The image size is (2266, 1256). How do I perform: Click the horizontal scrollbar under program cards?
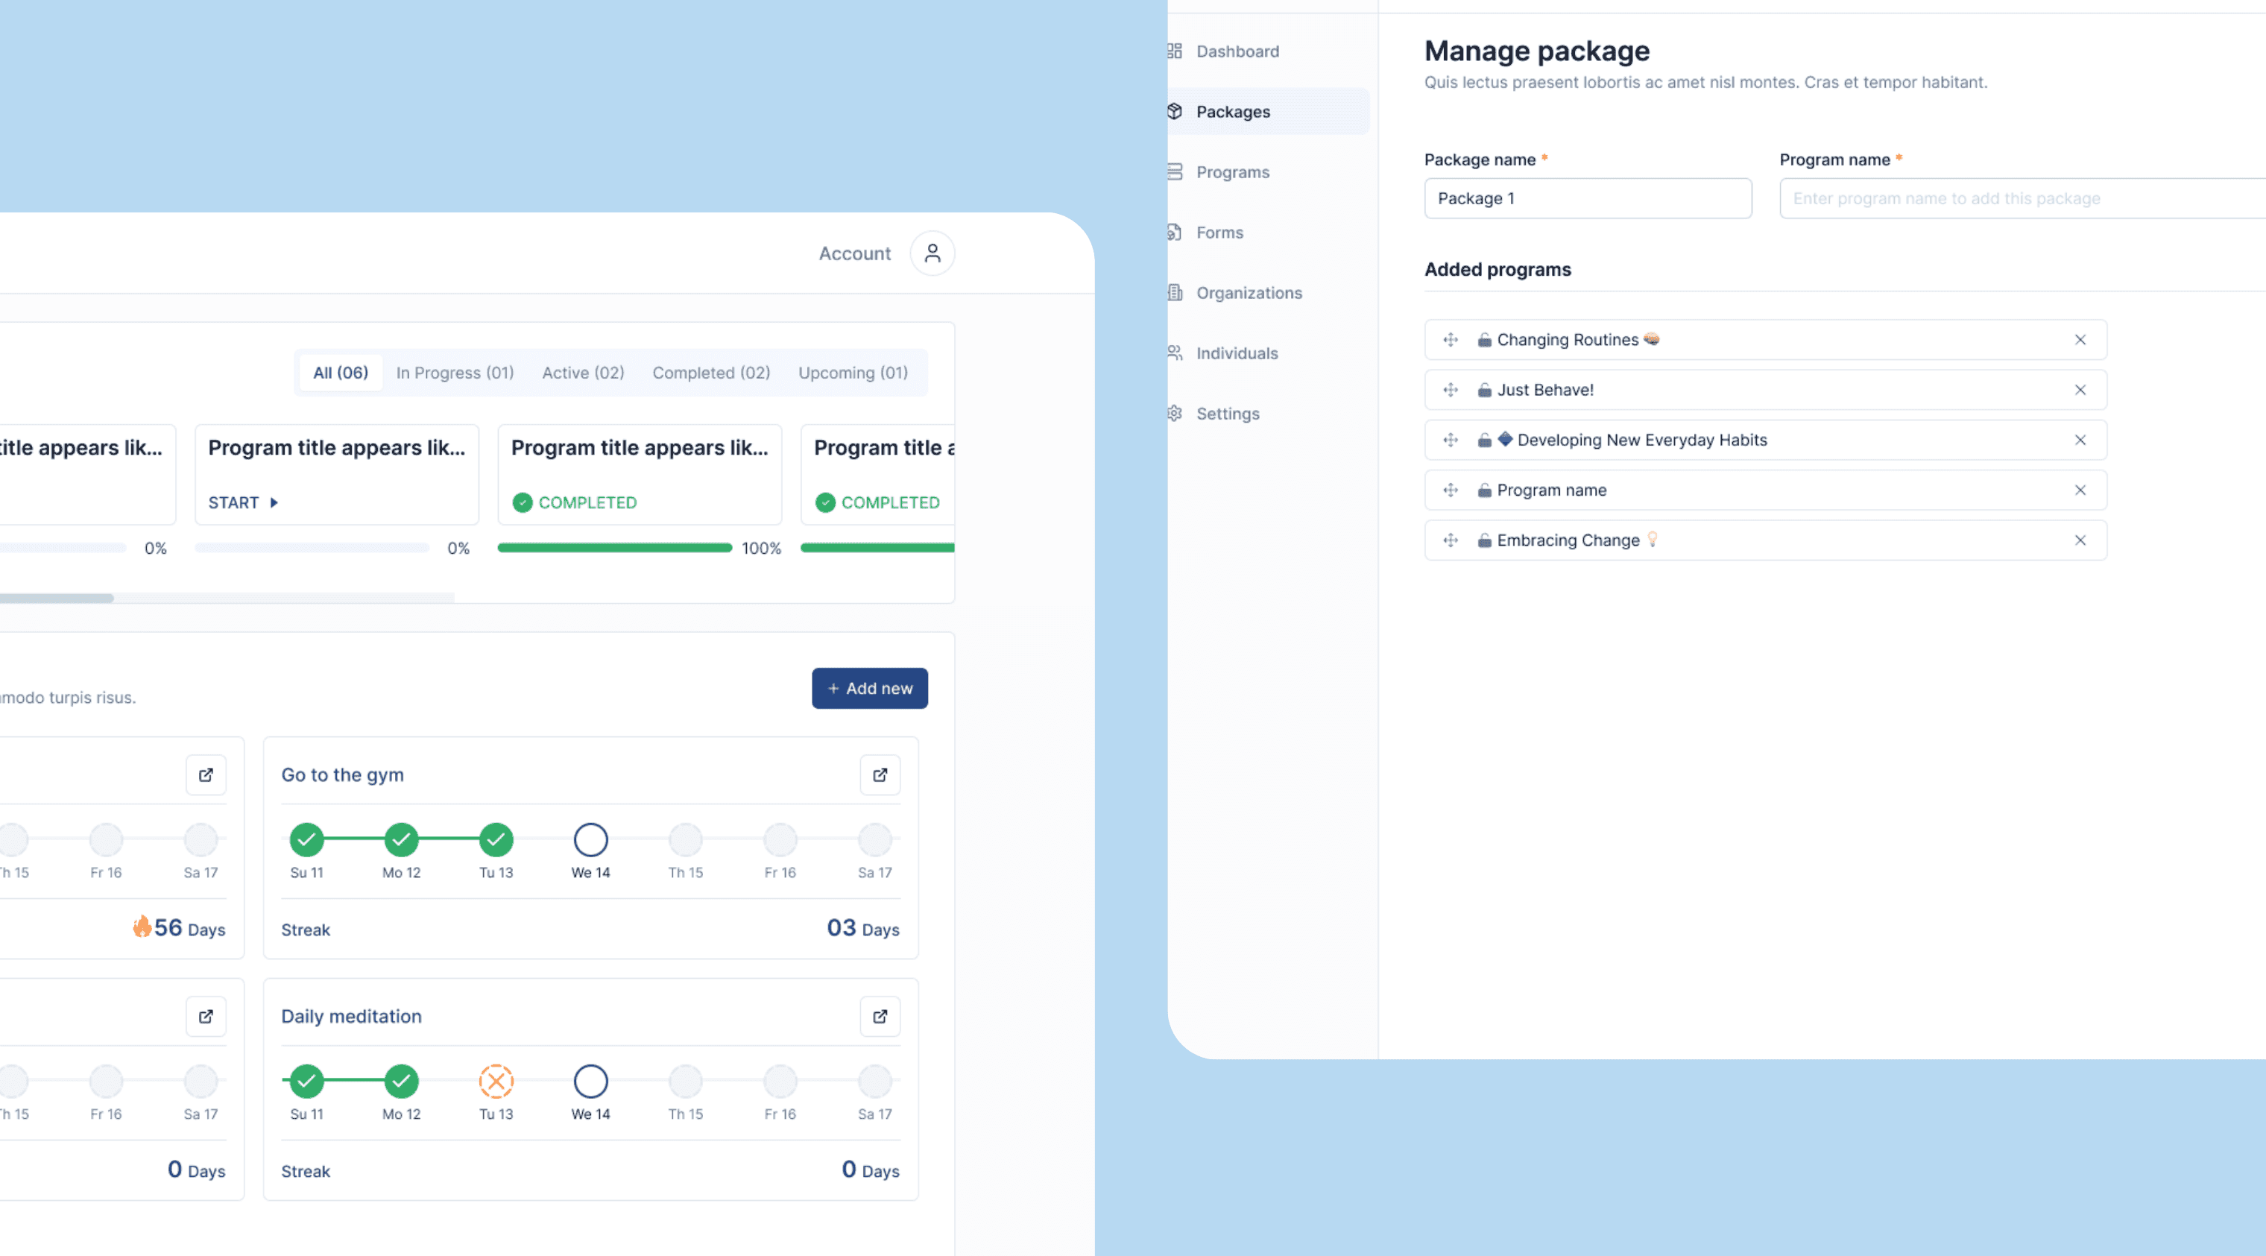click(x=57, y=598)
